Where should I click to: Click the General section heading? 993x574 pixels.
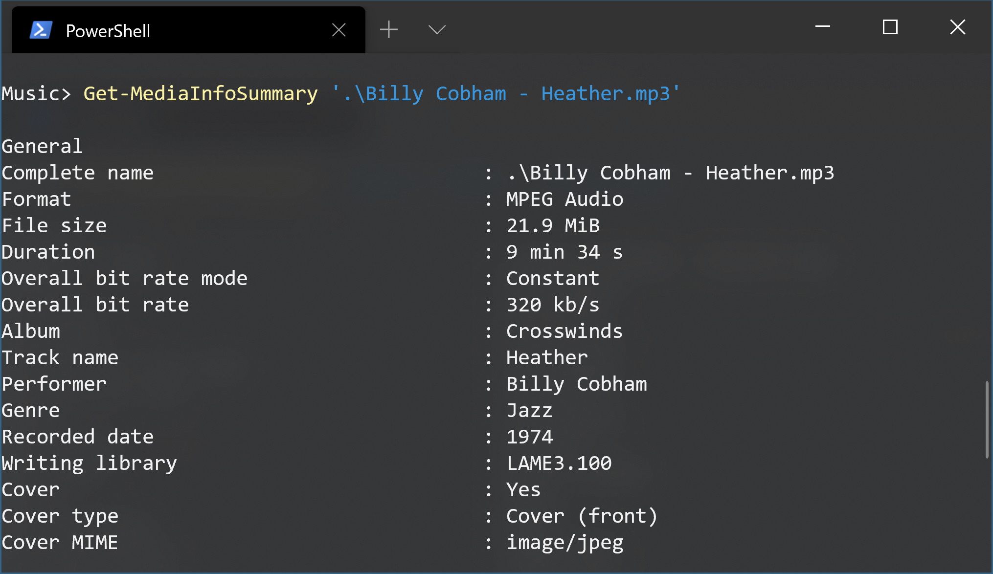coord(42,146)
